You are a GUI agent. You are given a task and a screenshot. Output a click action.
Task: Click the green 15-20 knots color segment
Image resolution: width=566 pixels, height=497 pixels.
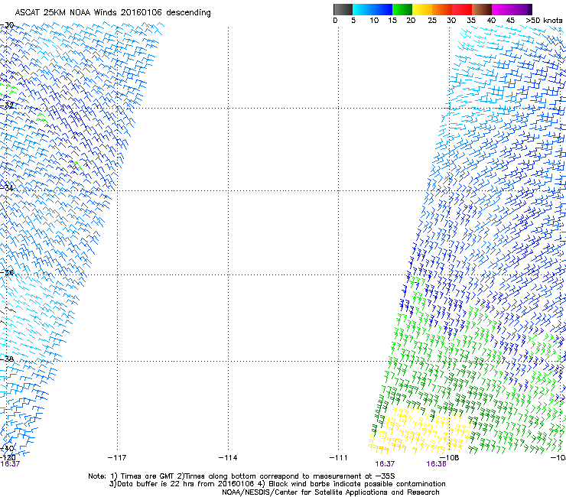tap(402, 9)
